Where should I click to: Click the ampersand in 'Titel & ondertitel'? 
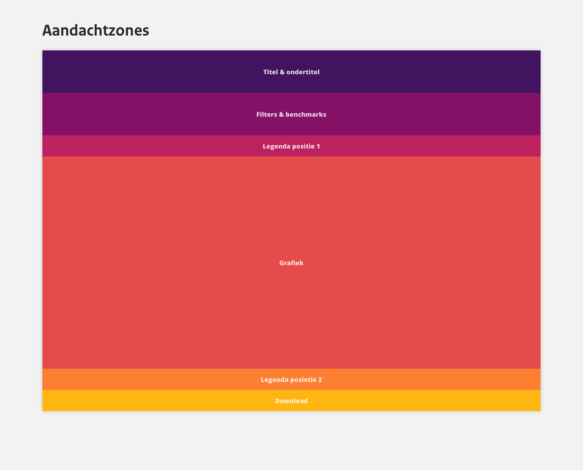click(282, 72)
